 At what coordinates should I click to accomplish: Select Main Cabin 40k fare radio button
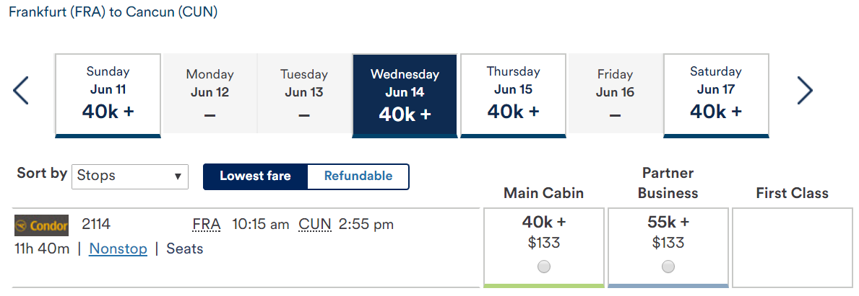(x=544, y=266)
